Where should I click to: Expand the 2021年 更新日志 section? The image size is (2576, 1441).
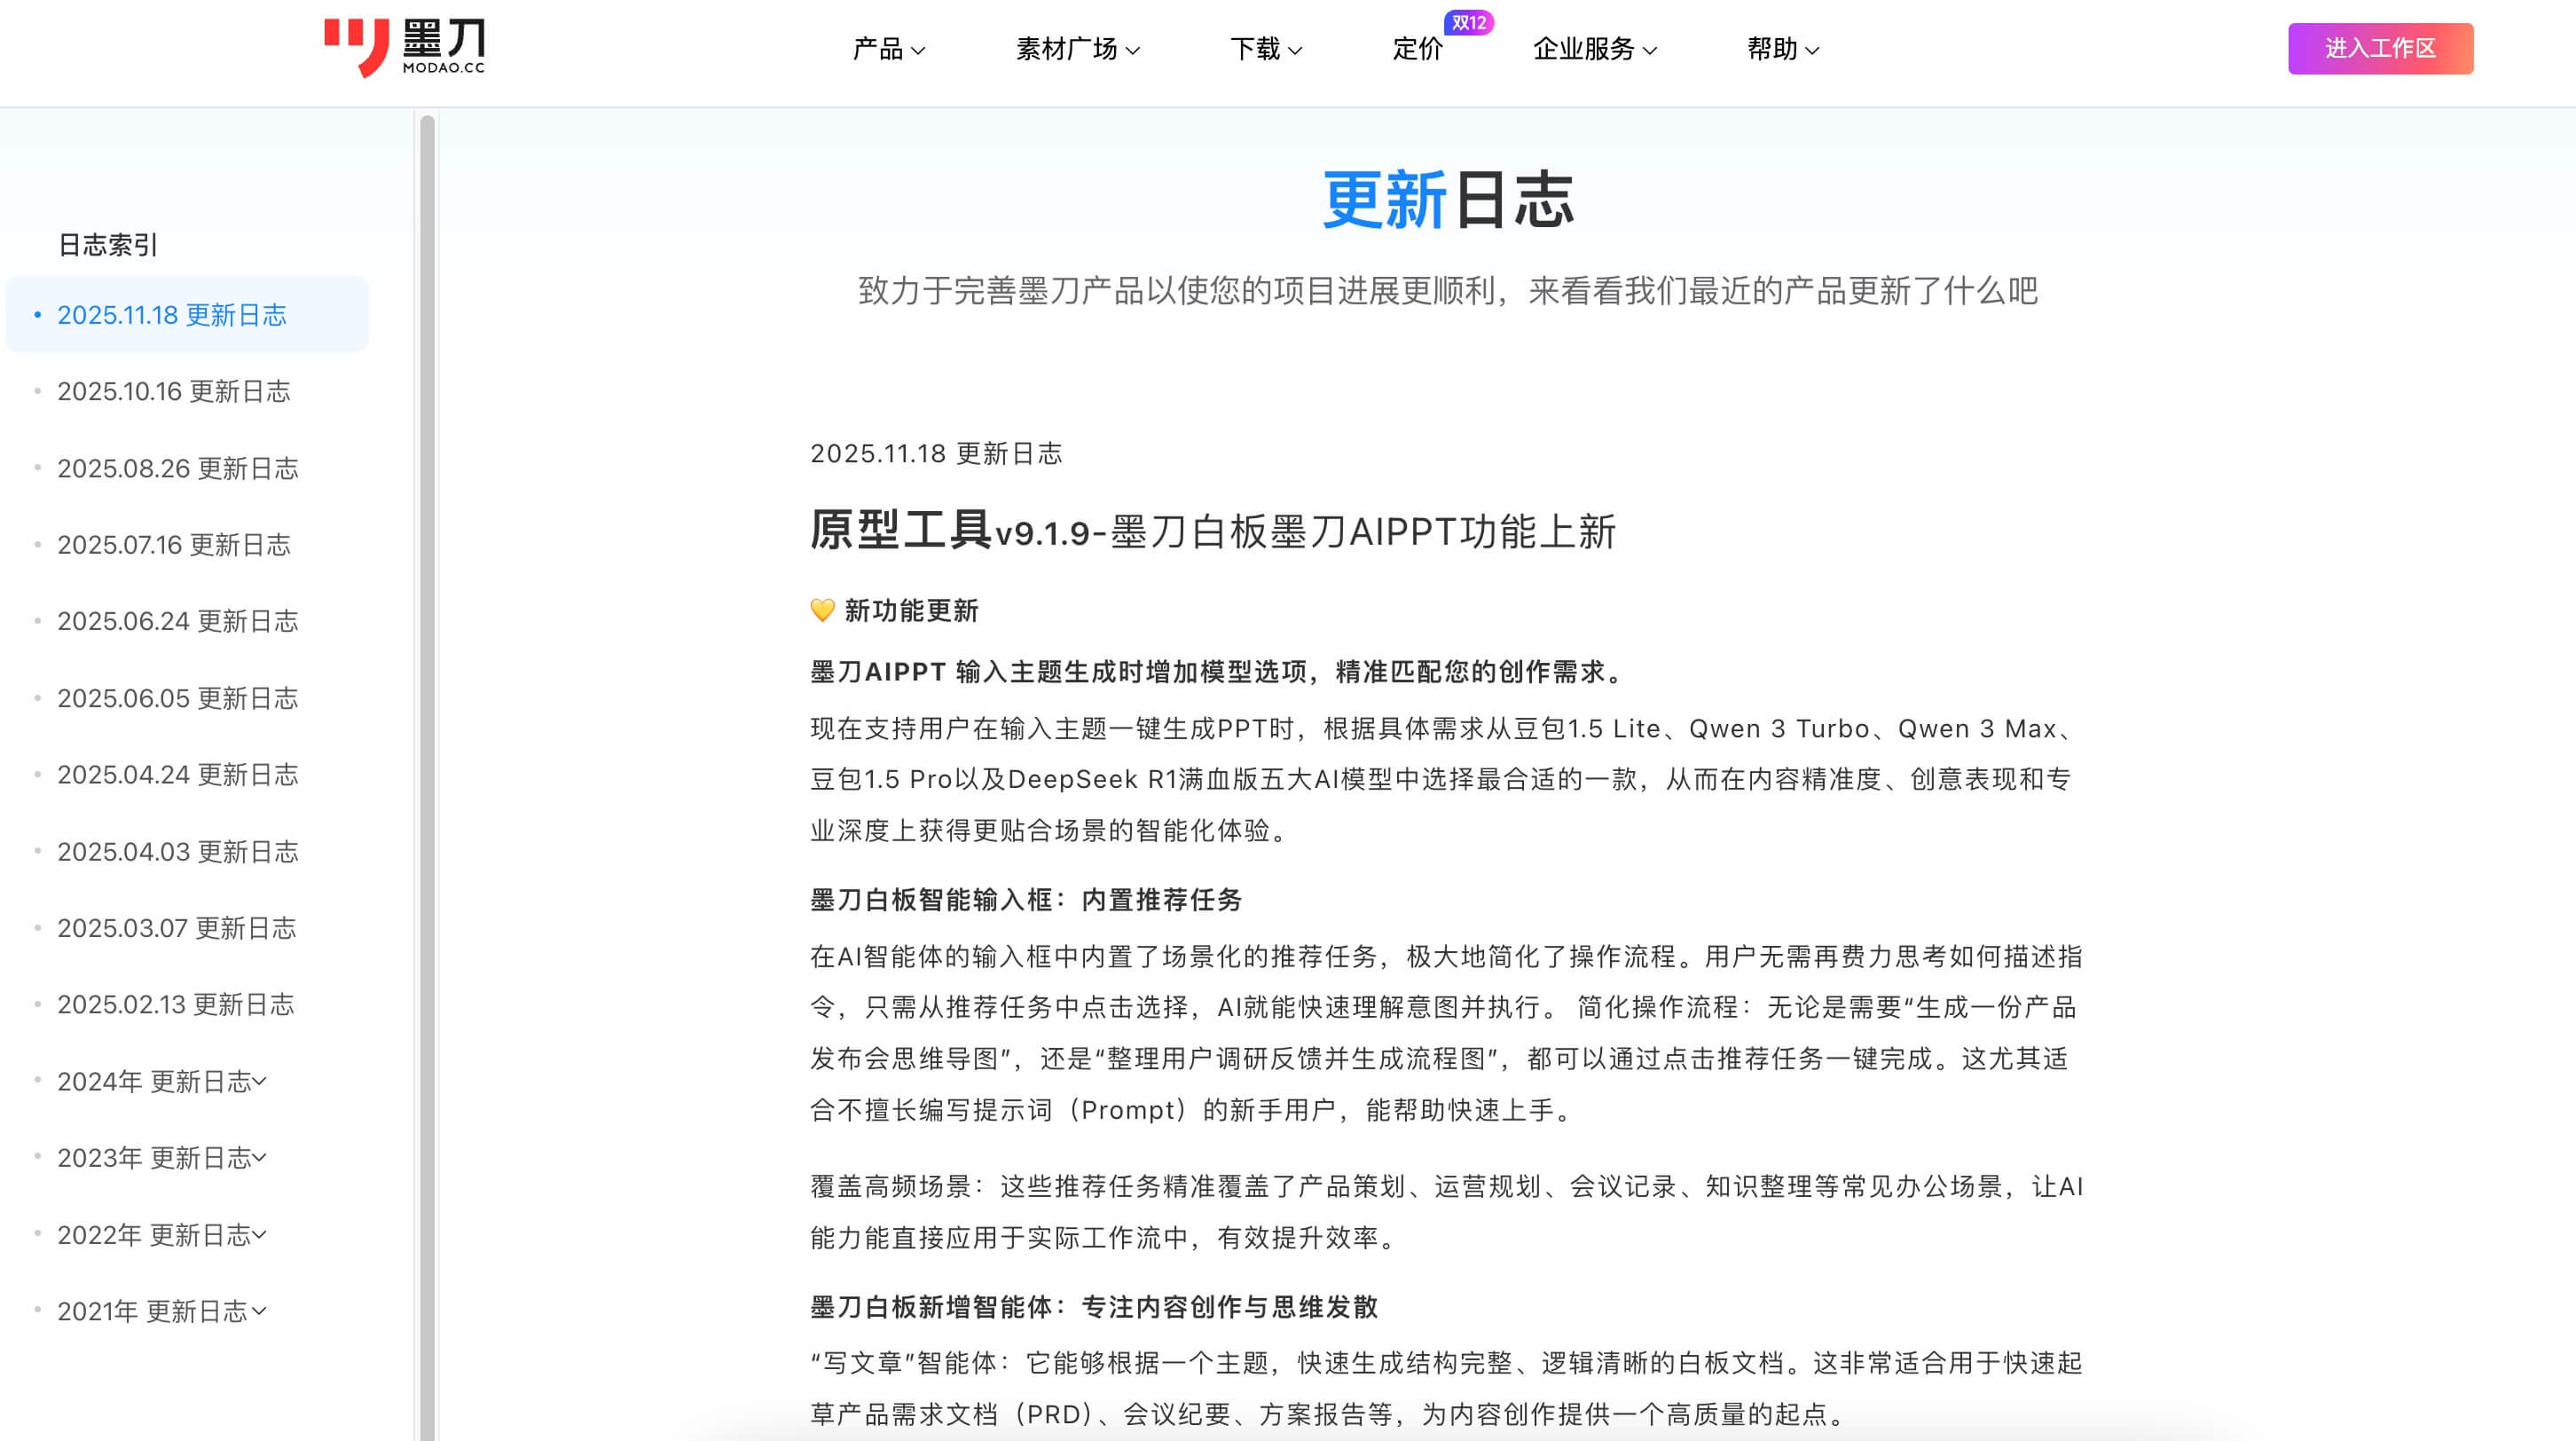pos(162,1311)
